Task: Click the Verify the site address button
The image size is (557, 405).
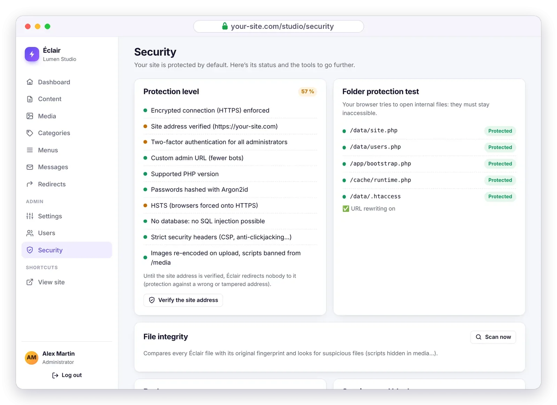Action: coord(183,300)
